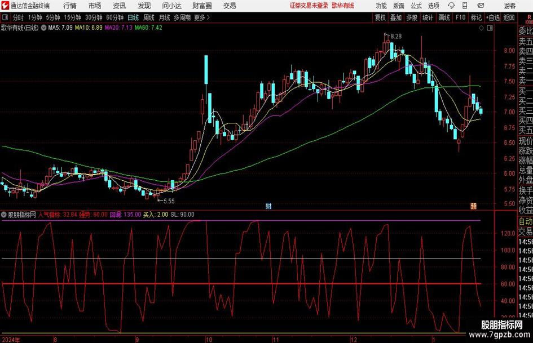This screenshot has width=533, height=343.
Task: Click the SL: 90.00 label
Action: [x=182, y=215]
